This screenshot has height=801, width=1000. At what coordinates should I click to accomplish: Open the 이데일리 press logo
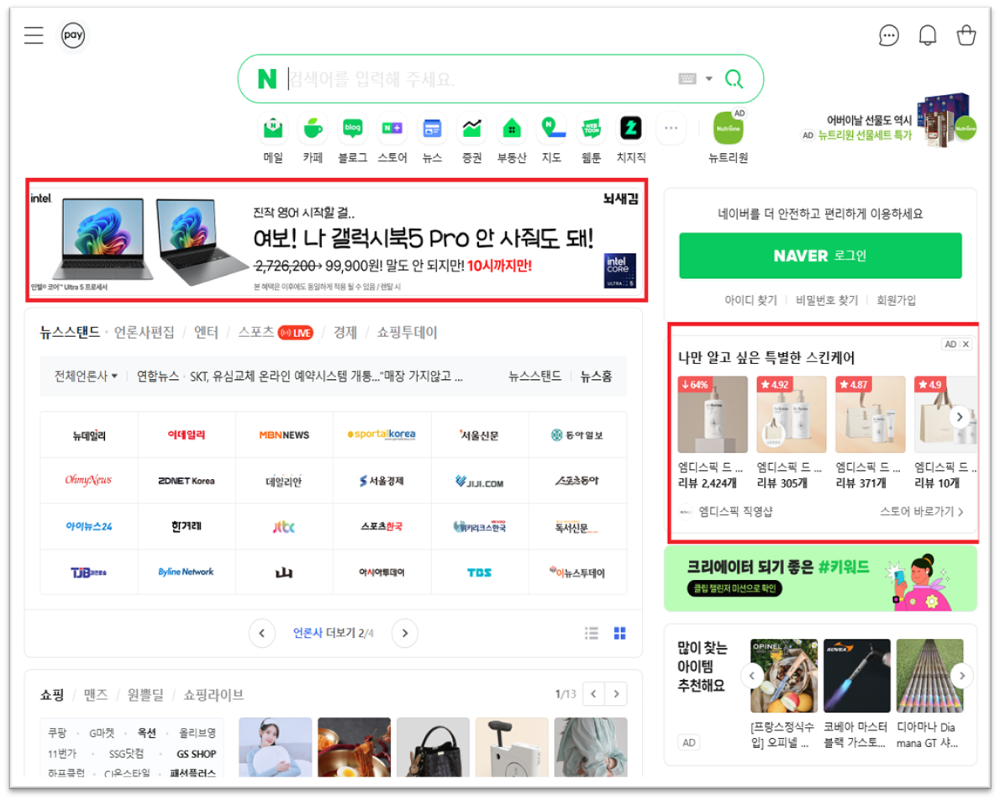[x=187, y=435]
